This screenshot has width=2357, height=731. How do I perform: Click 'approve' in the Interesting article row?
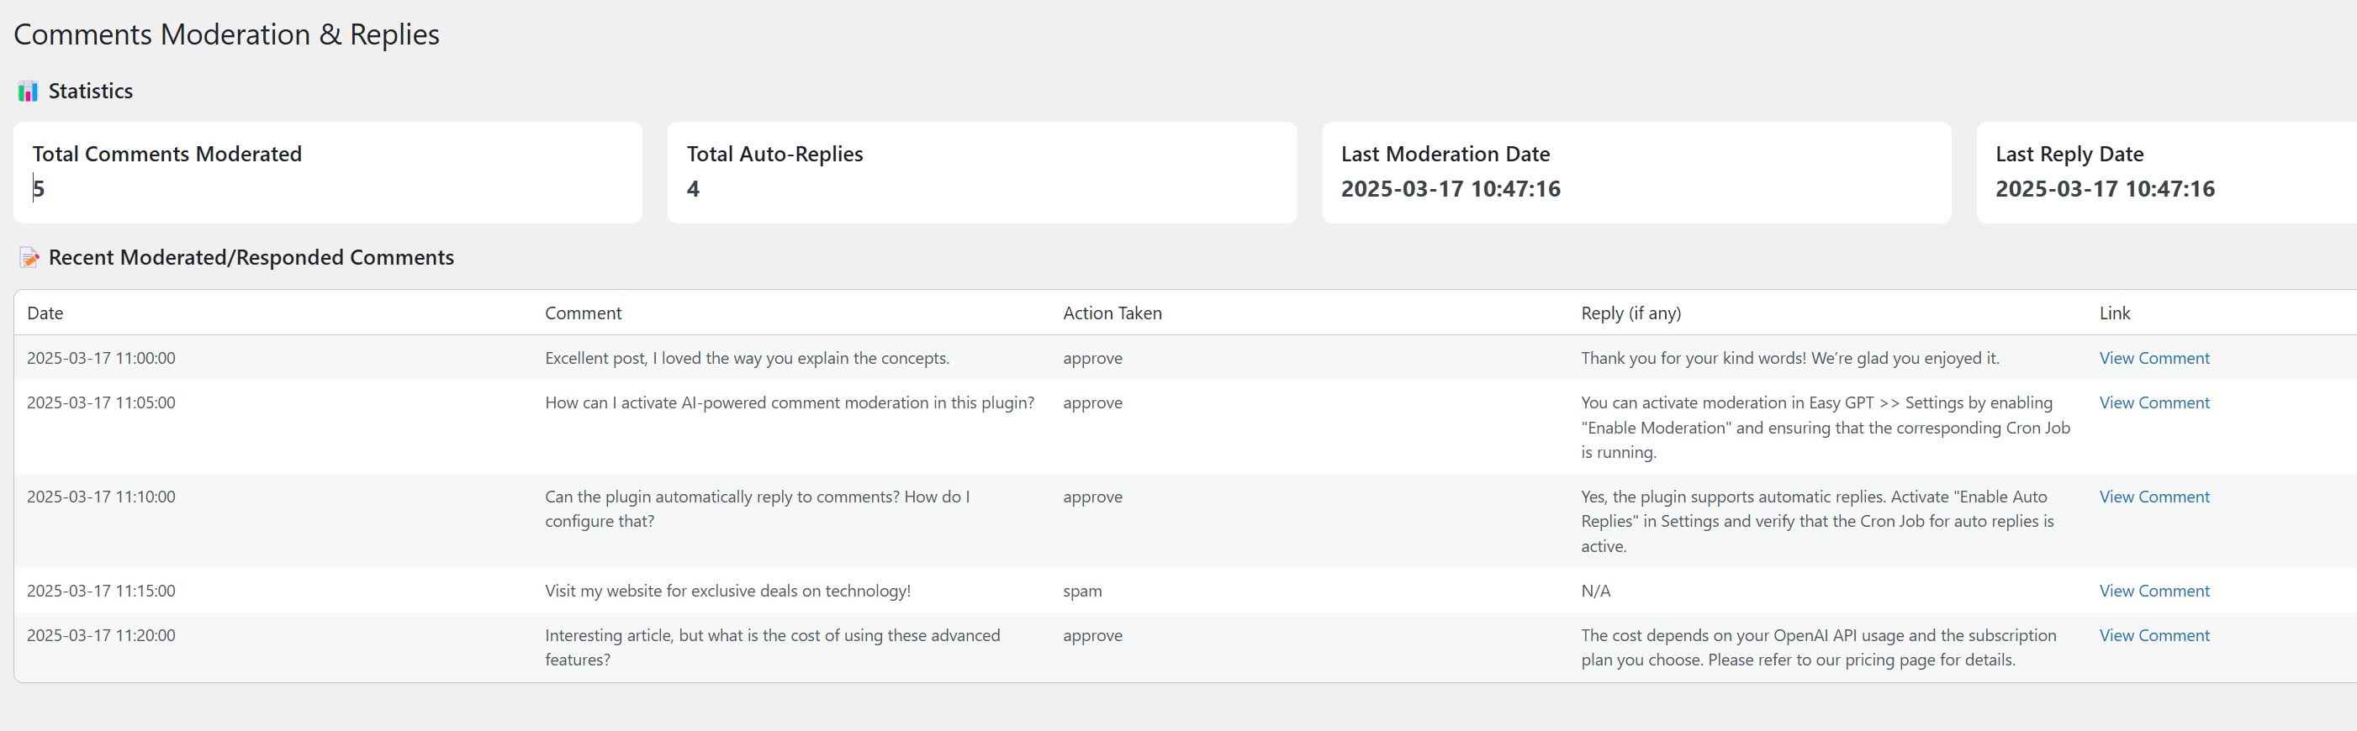1092,637
